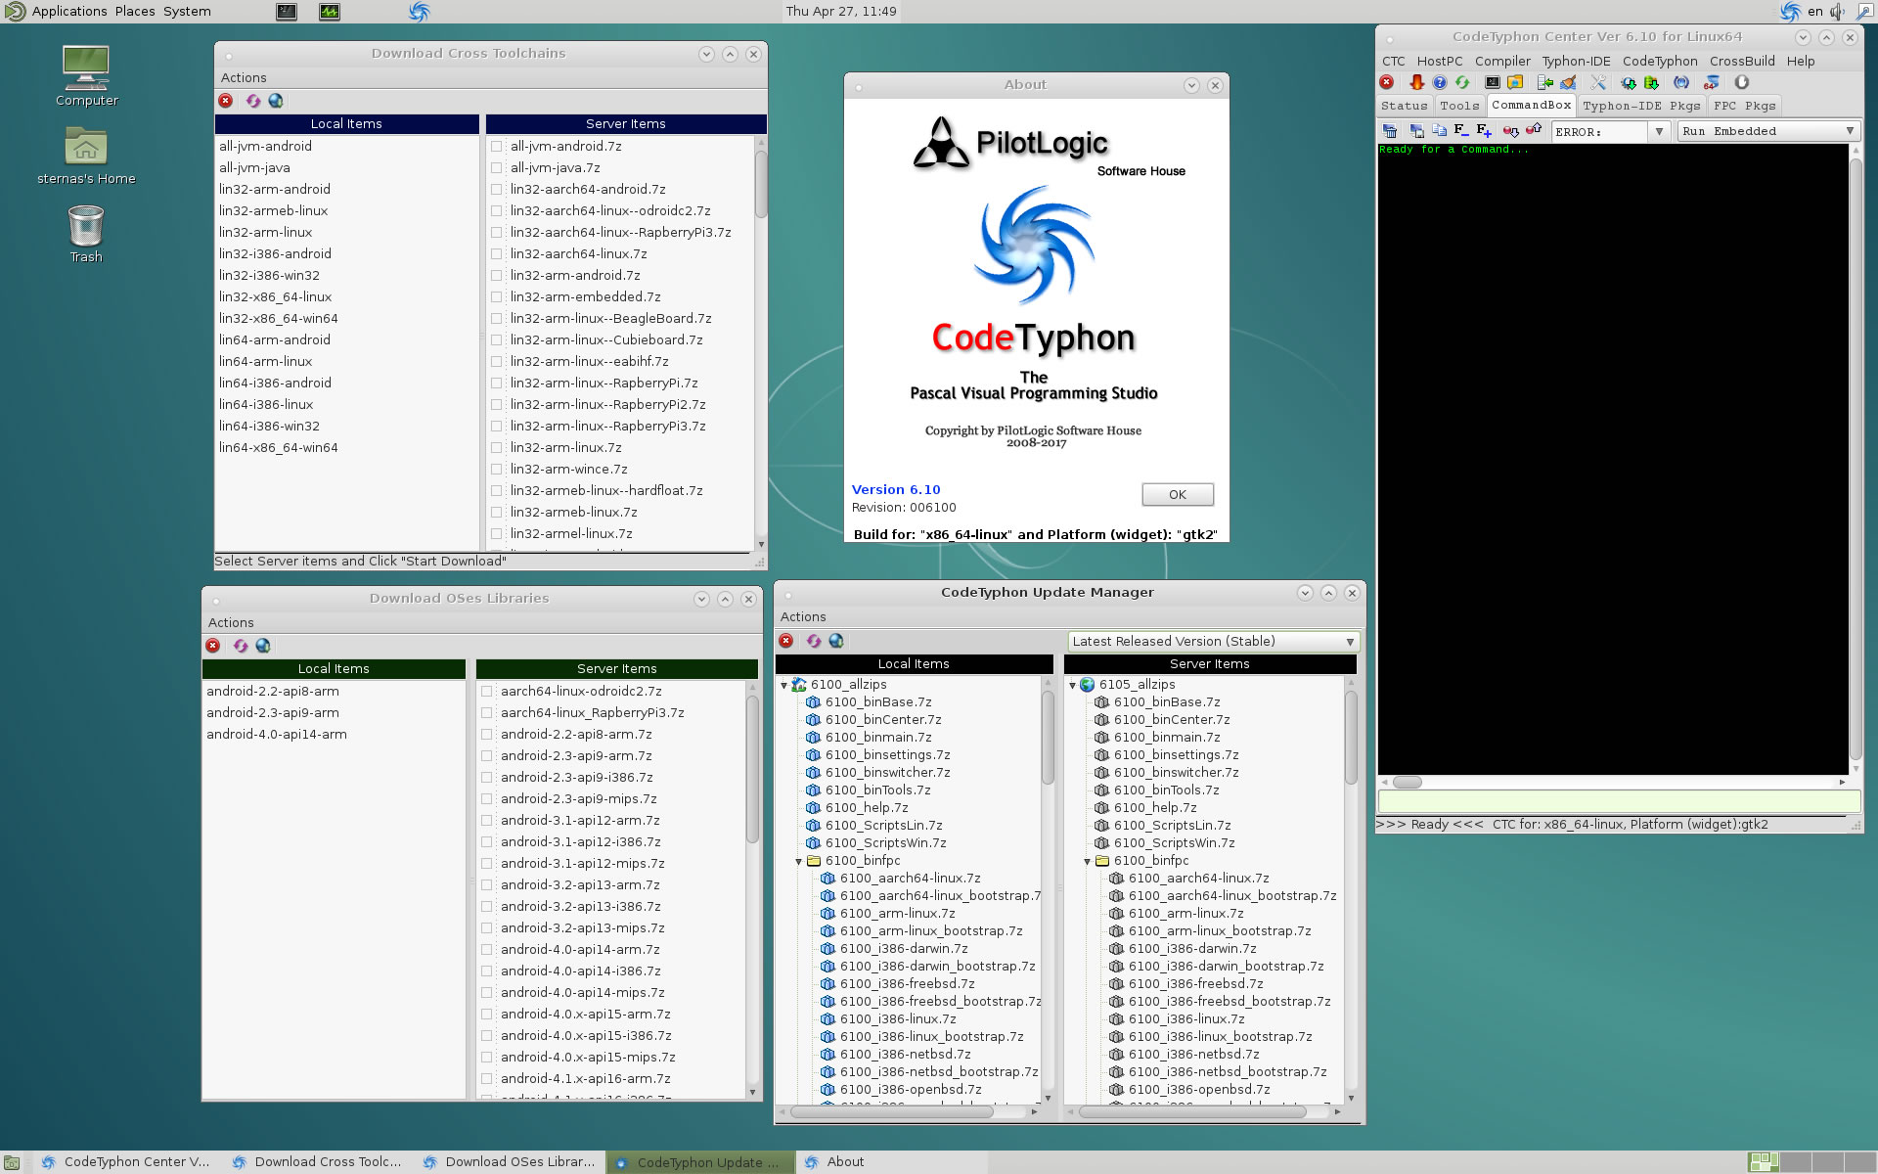Click the globe icon in CodeTyphon Update Manager toolbar

836,641
